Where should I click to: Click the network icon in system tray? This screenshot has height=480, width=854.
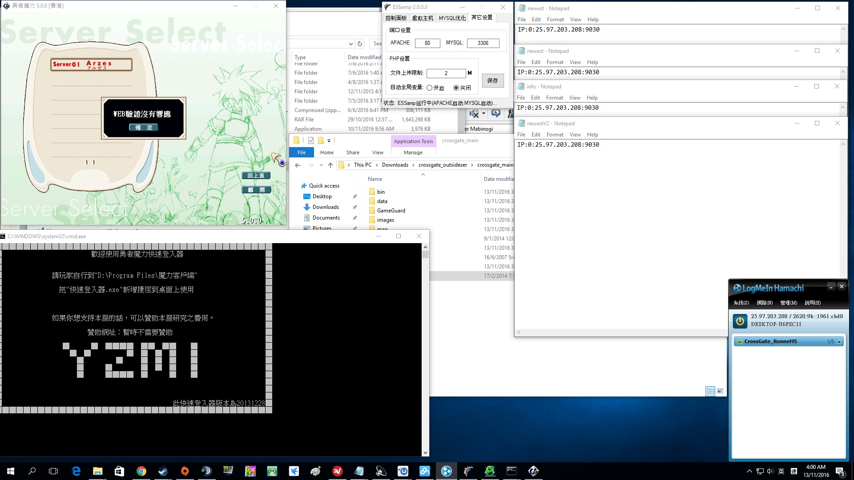click(x=760, y=471)
